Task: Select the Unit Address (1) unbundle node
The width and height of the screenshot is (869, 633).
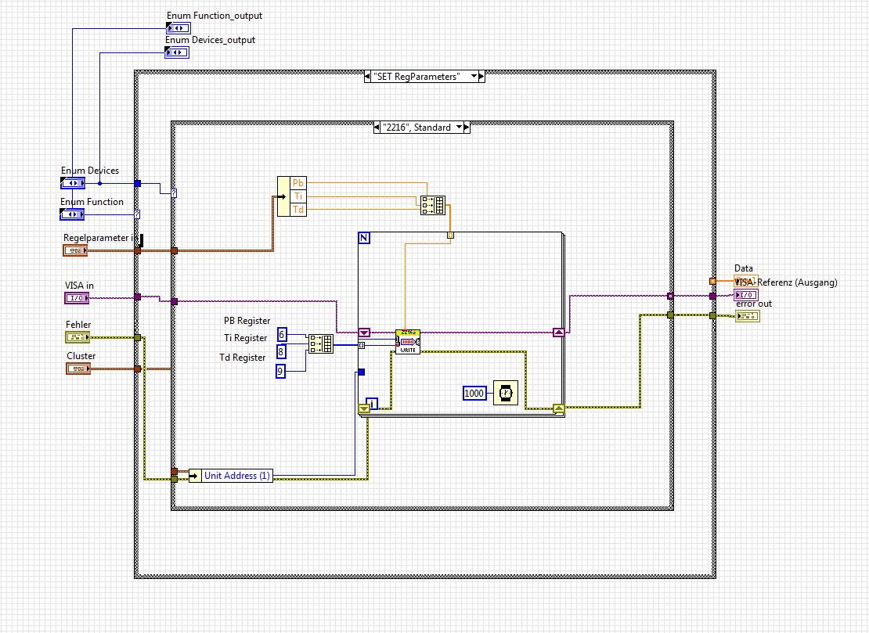Action: click(x=230, y=476)
